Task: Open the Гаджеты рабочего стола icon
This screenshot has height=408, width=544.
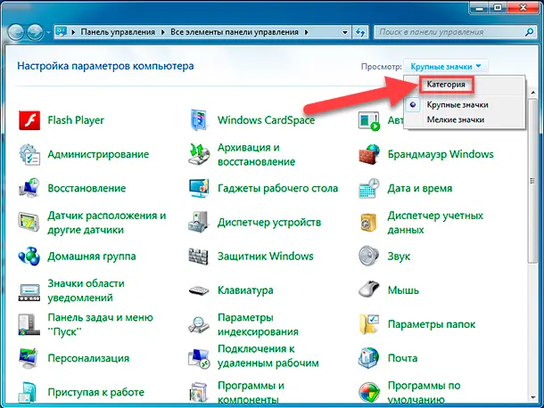Action: tap(199, 188)
